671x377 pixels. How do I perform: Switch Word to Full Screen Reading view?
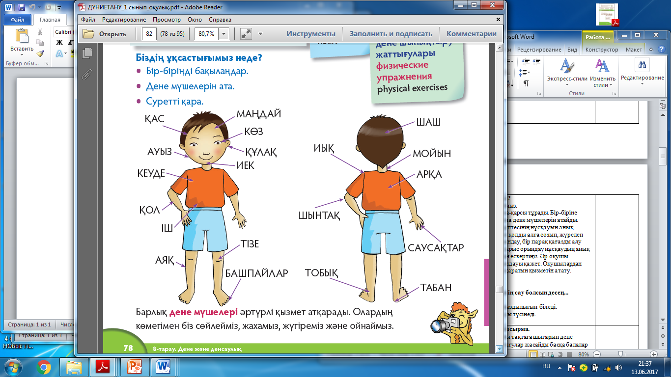point(541,354)
